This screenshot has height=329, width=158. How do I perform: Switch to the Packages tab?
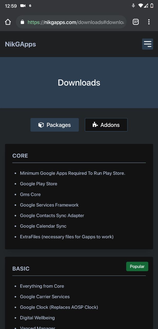(54, 125)
